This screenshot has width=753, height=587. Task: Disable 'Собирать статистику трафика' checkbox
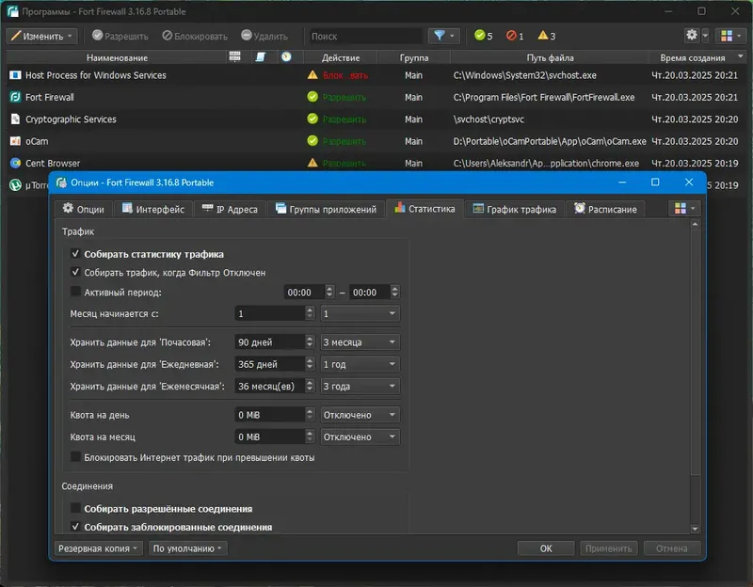[76, 254]
